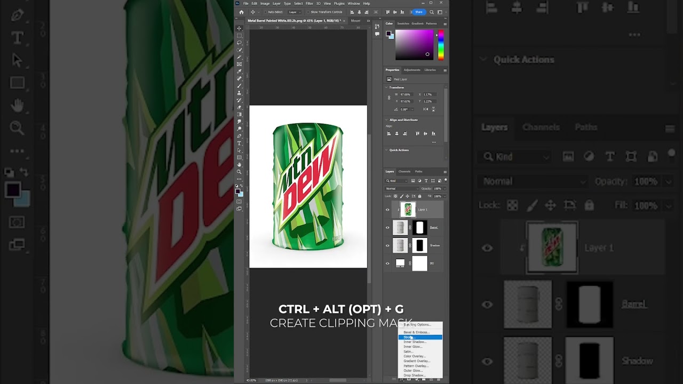
Task: Collapse the Quick Actions section
Action: [386, 150]
